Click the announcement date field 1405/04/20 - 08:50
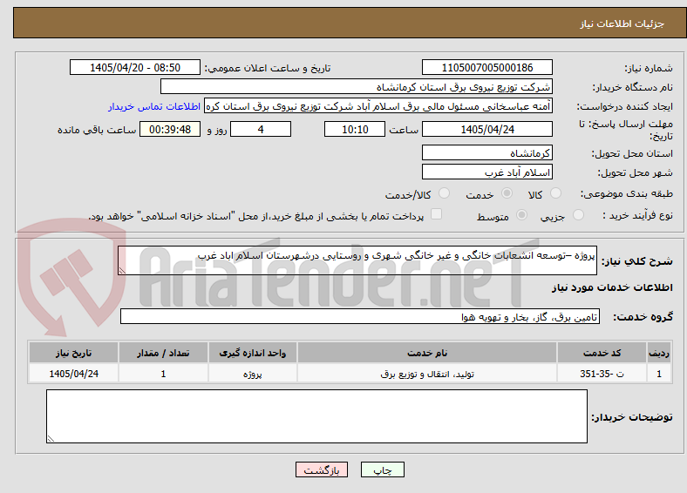Viewport: 687px width, 493px height. click(135, 67)
